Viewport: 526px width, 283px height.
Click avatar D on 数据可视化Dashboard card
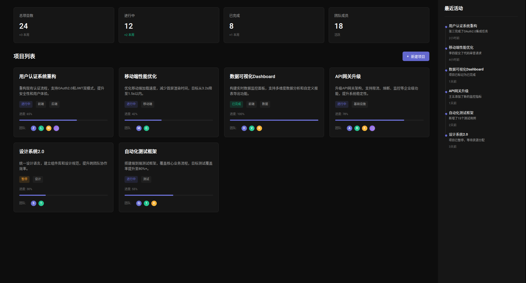pos(244,128)
